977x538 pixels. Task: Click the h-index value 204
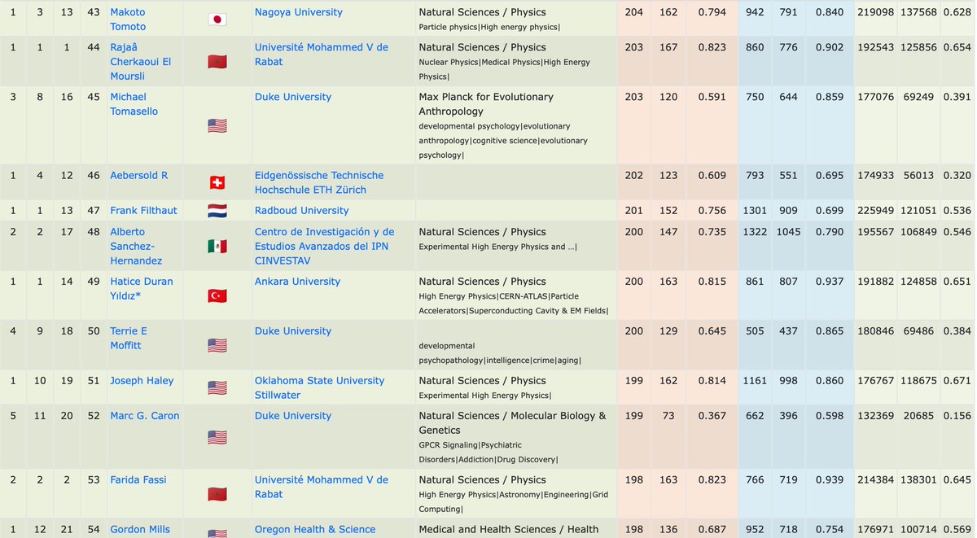point(633,12)
